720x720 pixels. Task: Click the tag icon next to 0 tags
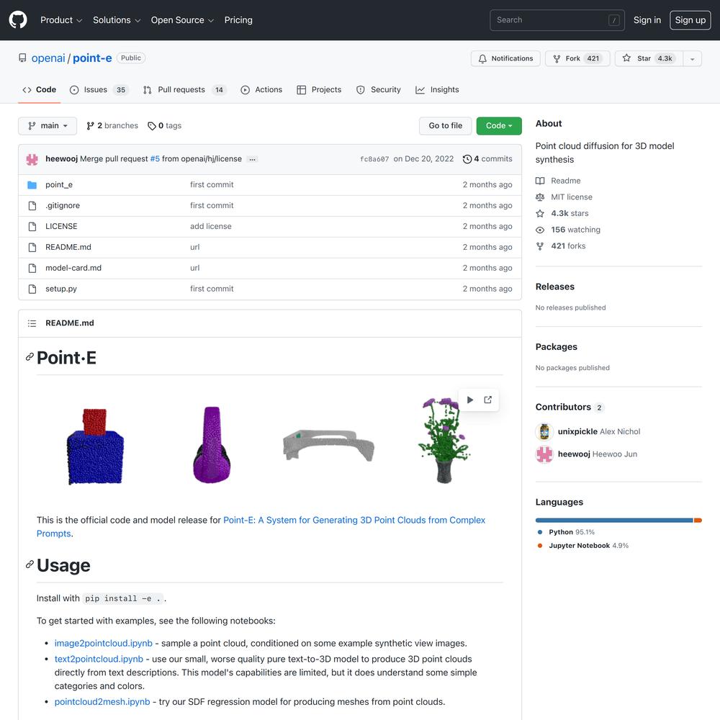pyautogui.click(x=151, y=126)
